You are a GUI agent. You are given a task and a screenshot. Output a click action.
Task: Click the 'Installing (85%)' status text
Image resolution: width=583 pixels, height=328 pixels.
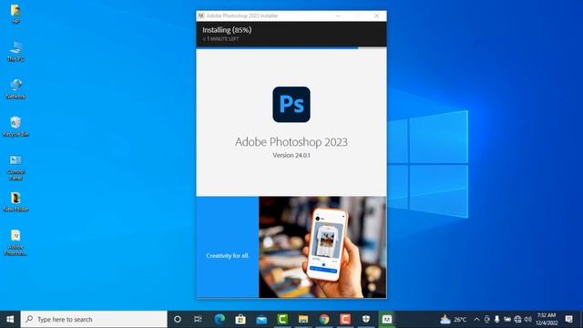pos(227,30)
